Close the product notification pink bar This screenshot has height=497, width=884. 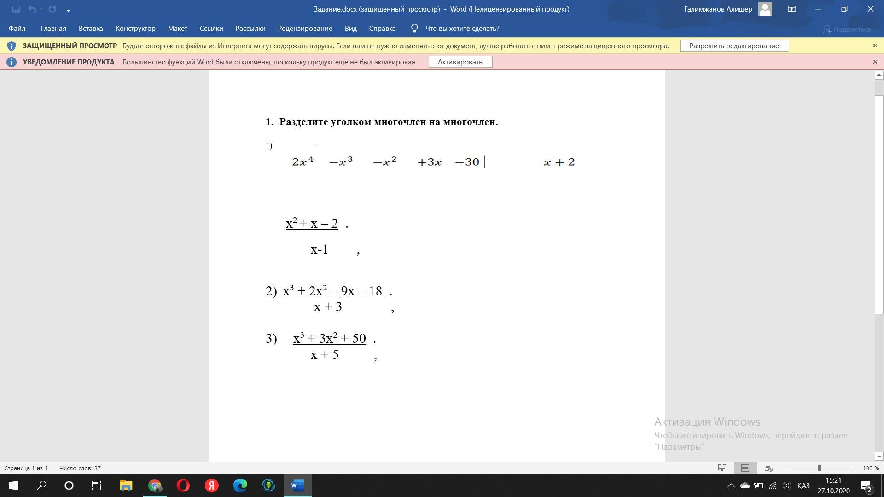875,62
